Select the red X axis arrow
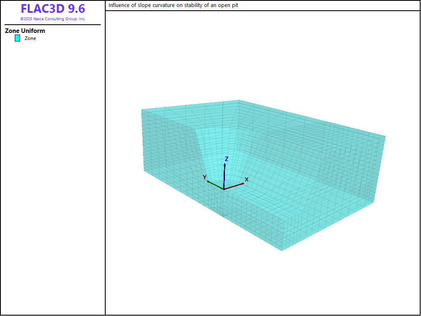This screenshot has height=316, width=421. pyautogui.click(x=235, y=186)
